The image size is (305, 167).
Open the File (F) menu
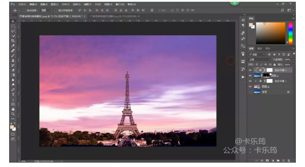(22, 4)
